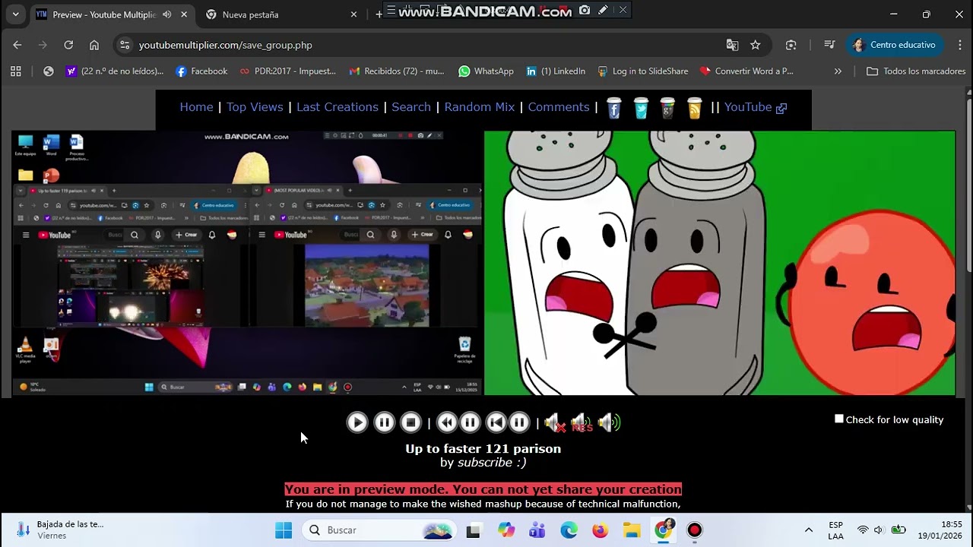Click the taskbar Buscar search box

click(379, 530)
